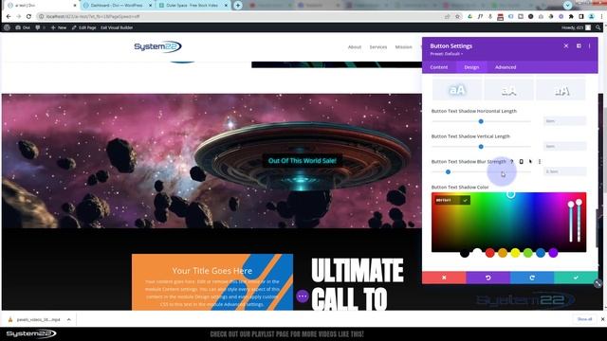Viewport: 607px width, 341px height.
Task: Click the Horizontal Length value field
Action: [564, 121]
